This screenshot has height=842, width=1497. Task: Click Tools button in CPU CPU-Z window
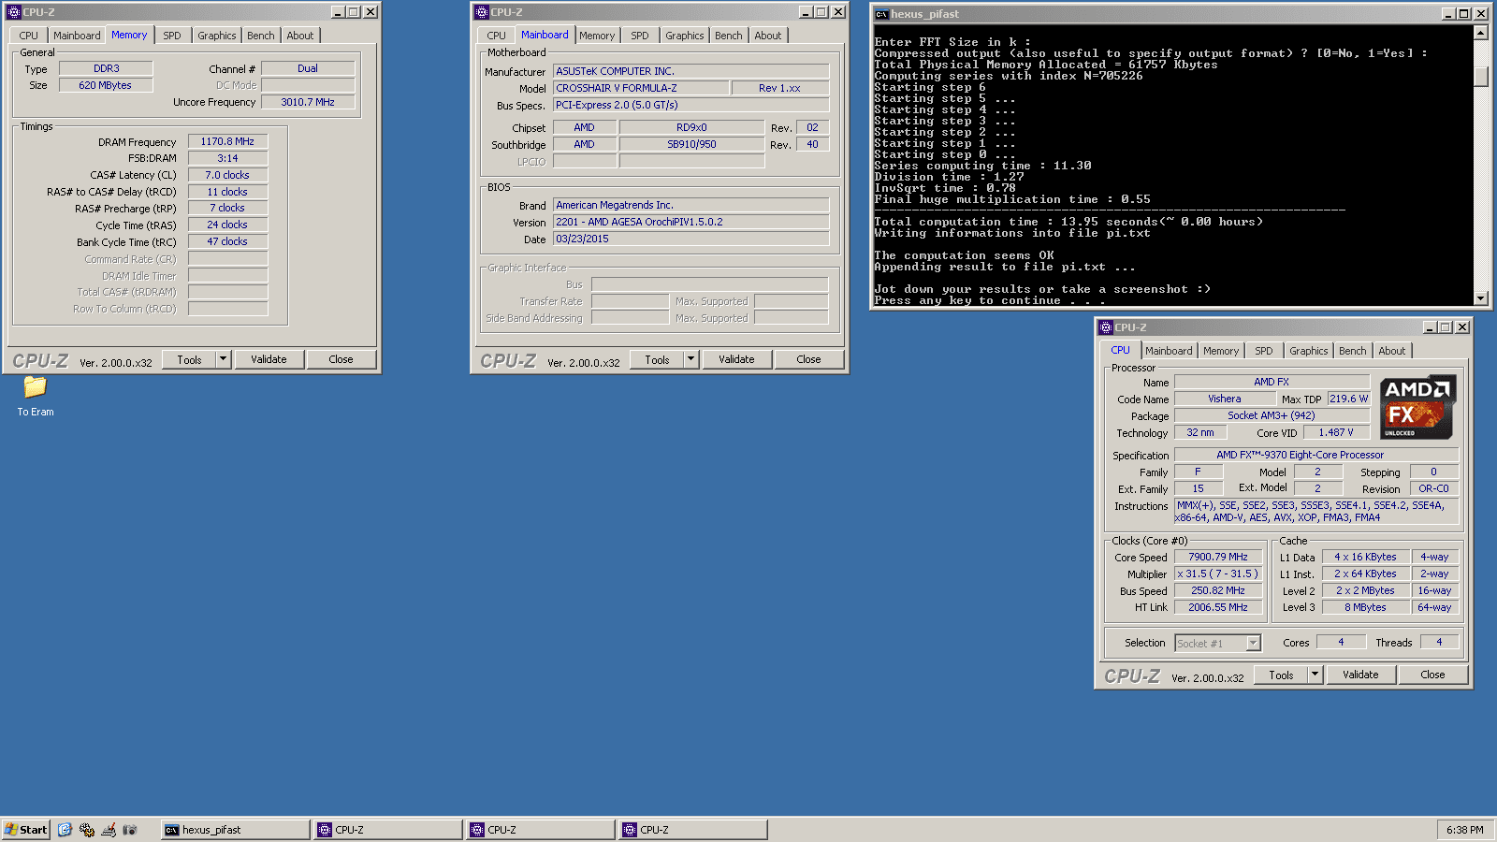click(1282, 675)
